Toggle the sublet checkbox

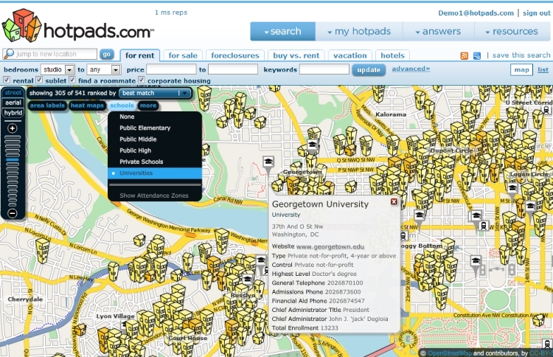(39, 80)
